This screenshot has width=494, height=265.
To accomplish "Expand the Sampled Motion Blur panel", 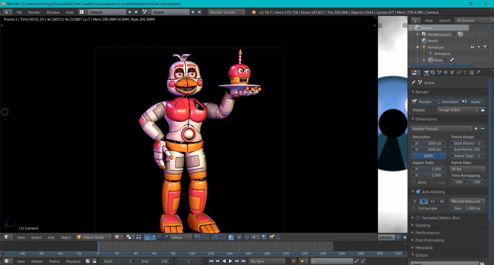I will [413, 217].
